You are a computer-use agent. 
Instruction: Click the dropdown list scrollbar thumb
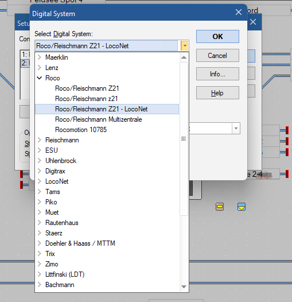coord(184,139)
